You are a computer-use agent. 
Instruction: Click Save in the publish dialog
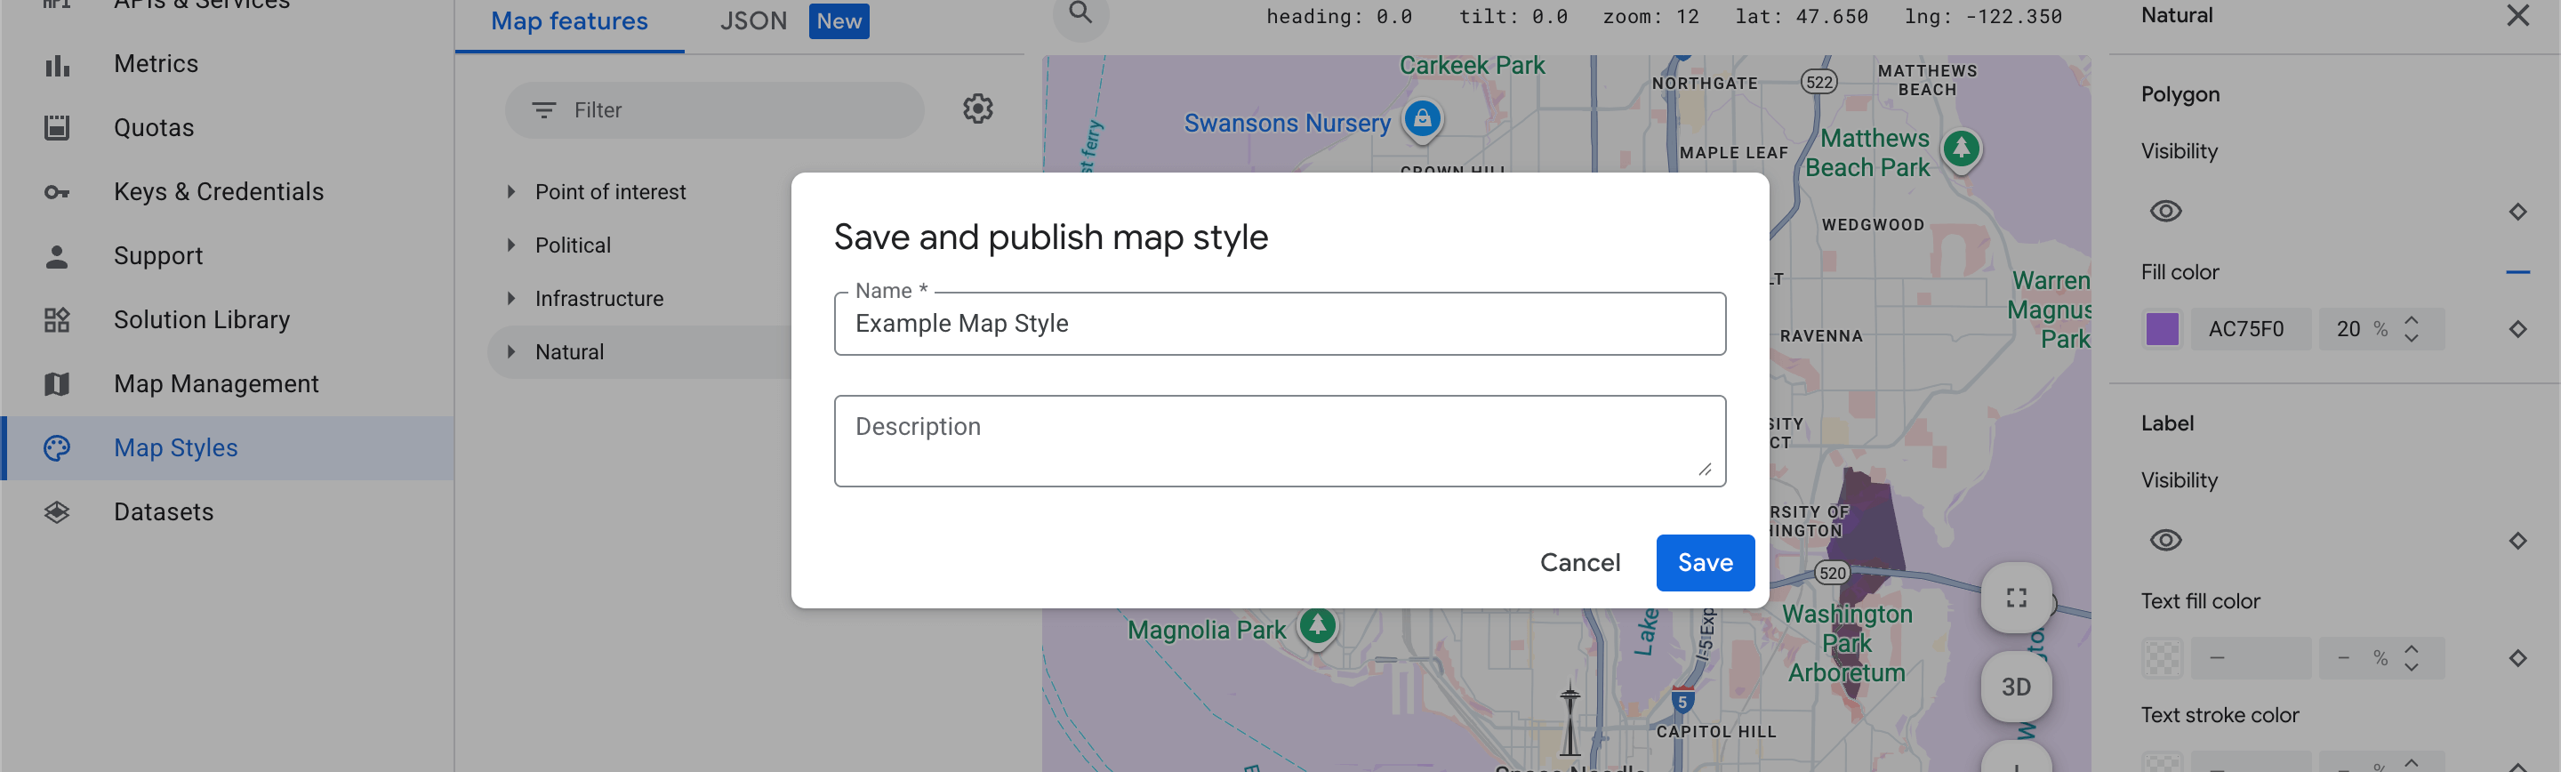1705,563
